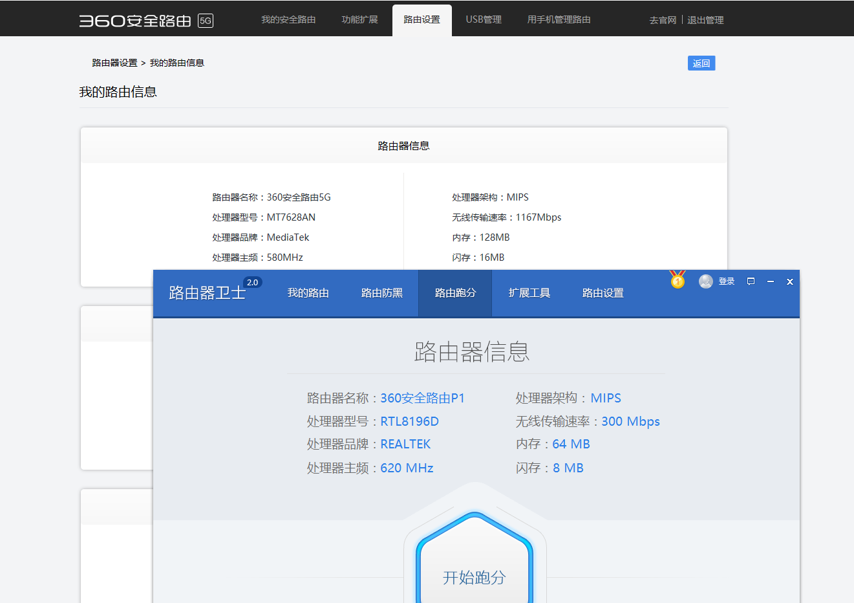The width and height of the screenshot is (854, 603).
Task: Click 闪存：16MB text in web page
Action: click(x=478, y=258)
